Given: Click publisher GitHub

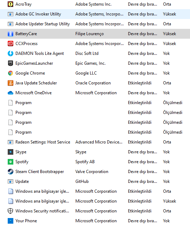Looking at the screenshot, I should [x=82, y=181].
